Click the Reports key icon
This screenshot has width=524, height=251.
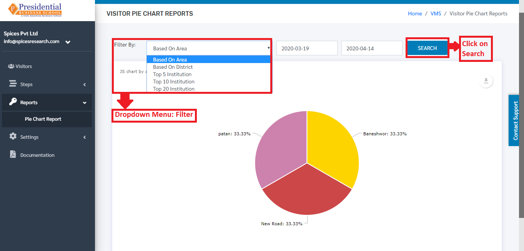[13, 102]
